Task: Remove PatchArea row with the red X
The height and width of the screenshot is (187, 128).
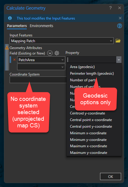Action: pyautogui.click(x=14, y=60)
